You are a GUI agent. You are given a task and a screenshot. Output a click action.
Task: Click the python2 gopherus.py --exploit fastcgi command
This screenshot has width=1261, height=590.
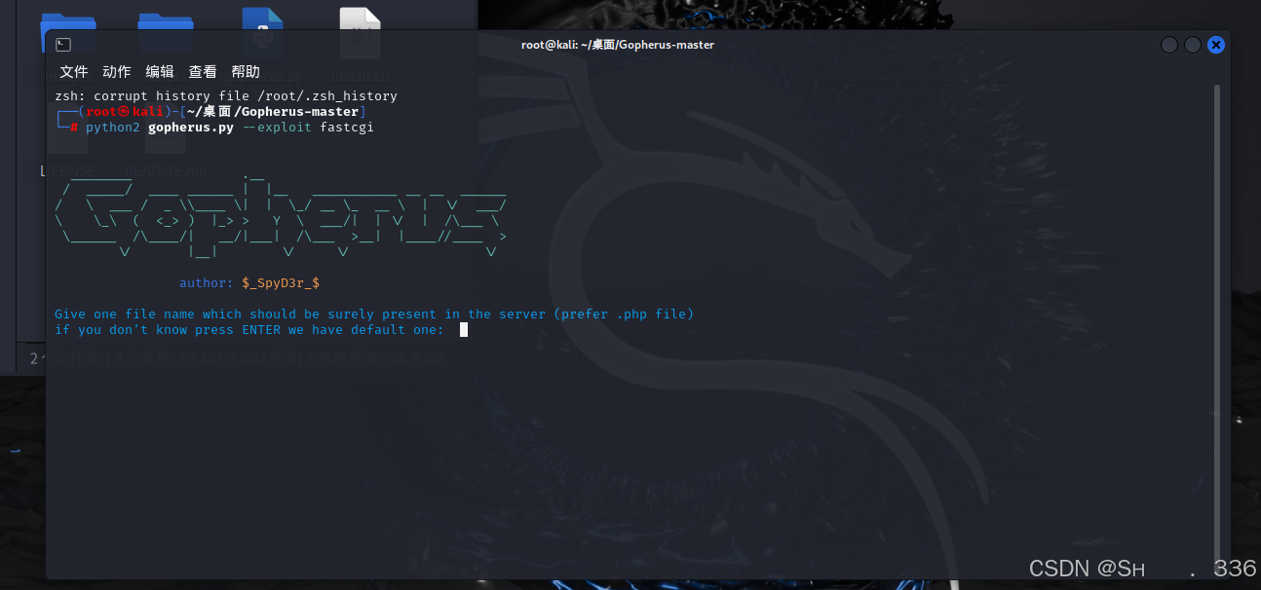[230, 128]
